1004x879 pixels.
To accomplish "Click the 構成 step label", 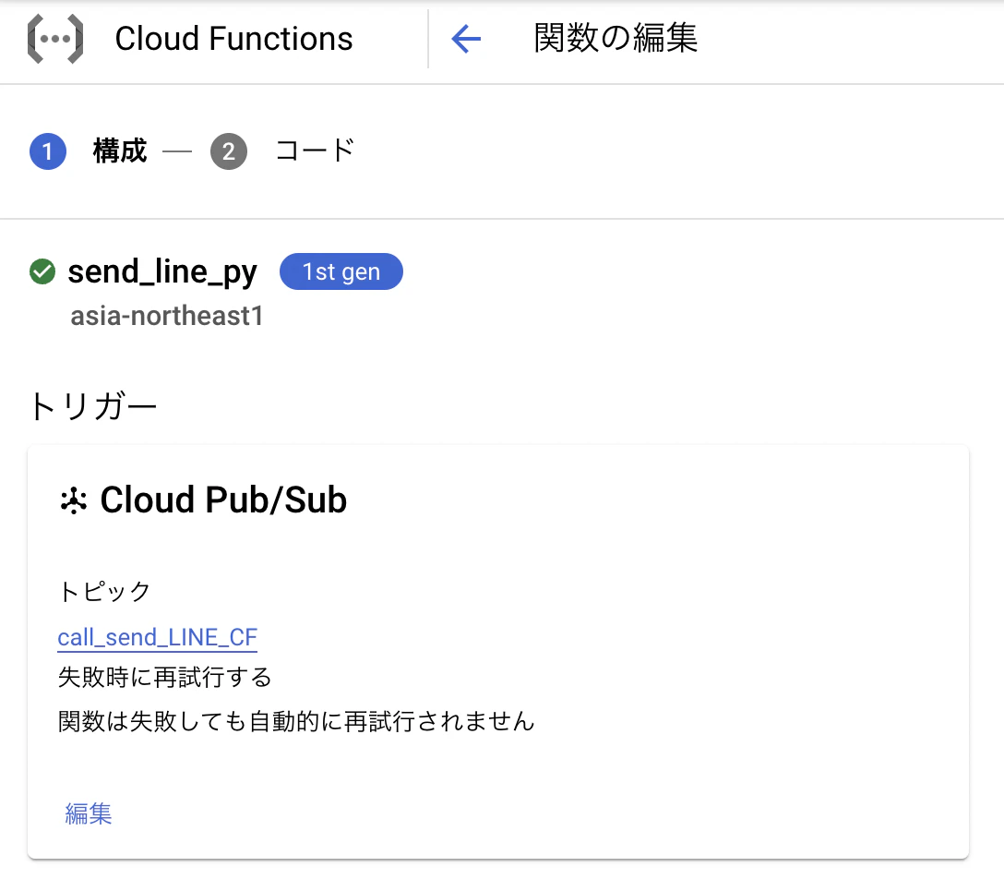I will point(120,151).
